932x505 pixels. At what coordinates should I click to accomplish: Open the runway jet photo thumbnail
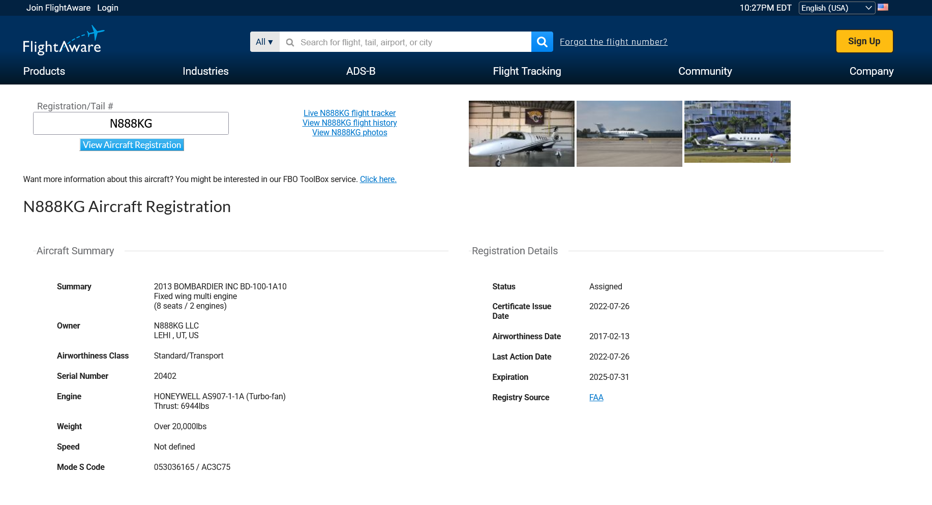pyautogui.click(x=629, y=134)
